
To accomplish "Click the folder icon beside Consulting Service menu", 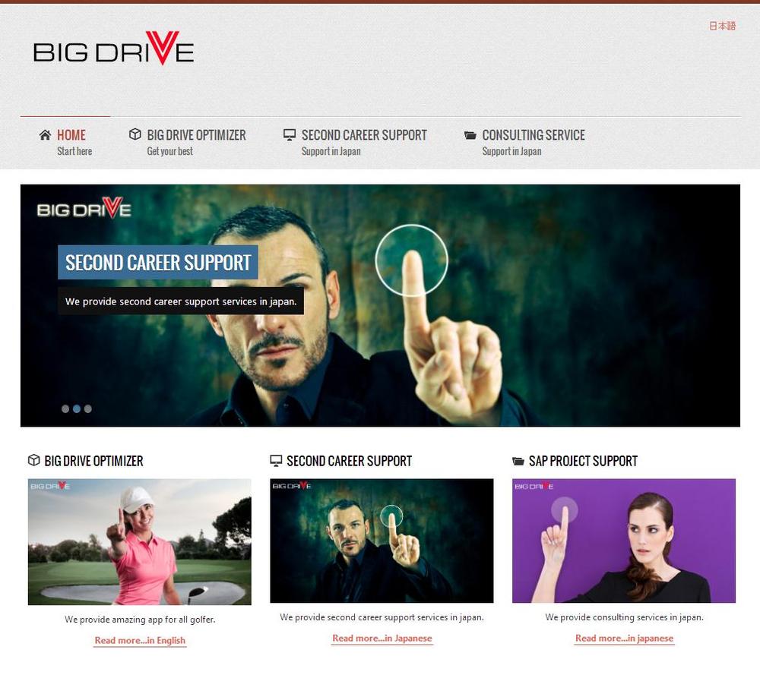I will [470, 135].
